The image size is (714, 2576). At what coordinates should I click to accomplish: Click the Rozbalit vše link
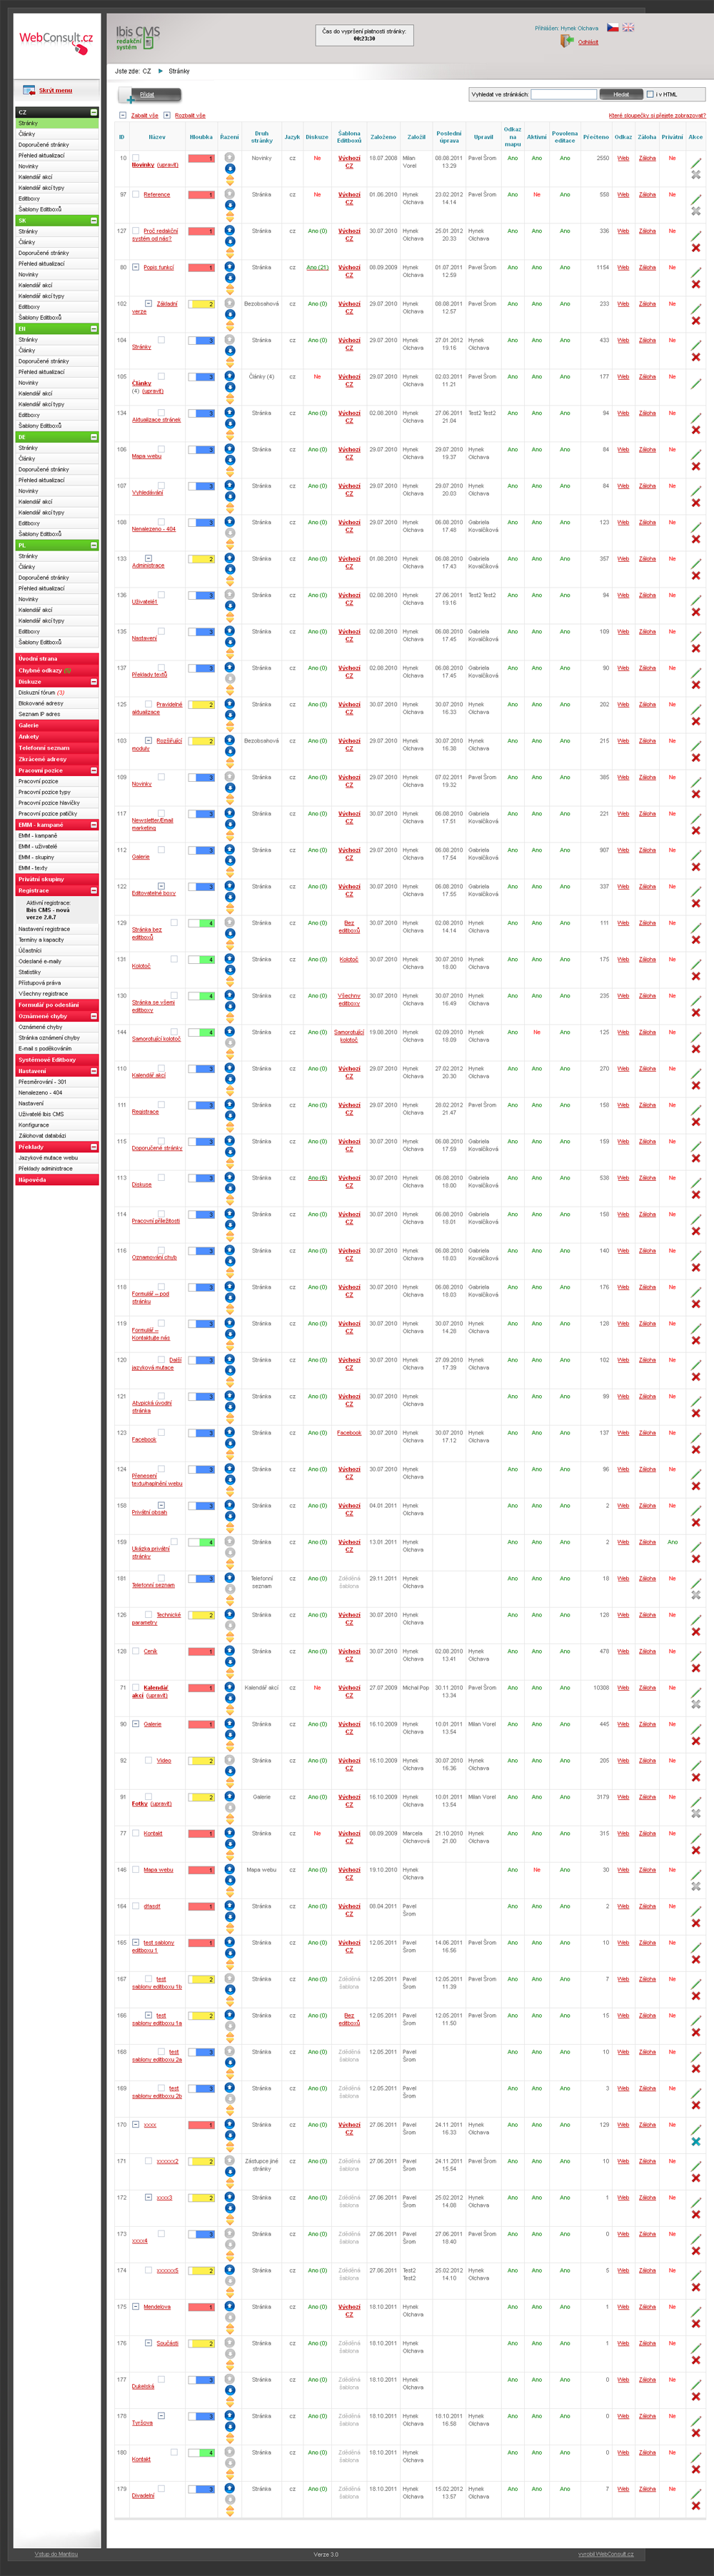[x=190, y=115]
